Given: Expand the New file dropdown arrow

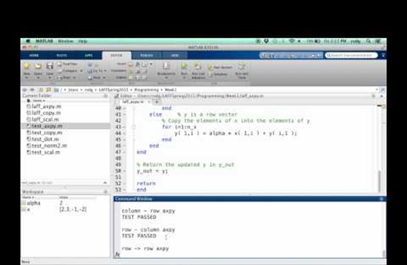Looking at the screenshot, I should [27, 77].
